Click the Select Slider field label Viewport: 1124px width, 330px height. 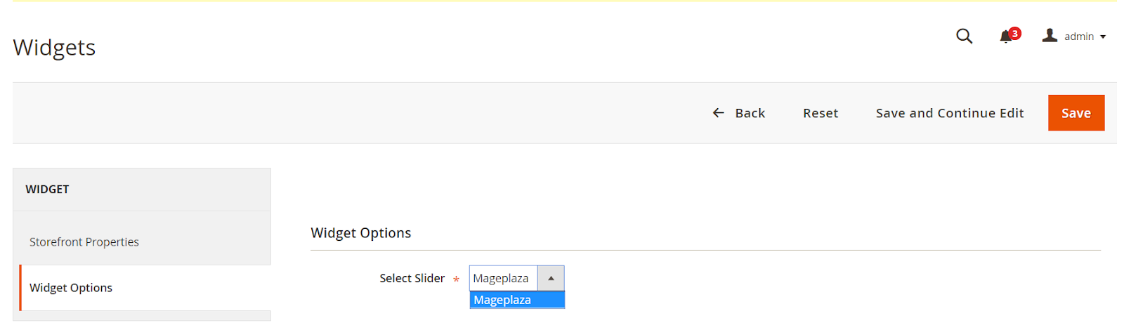412,279
